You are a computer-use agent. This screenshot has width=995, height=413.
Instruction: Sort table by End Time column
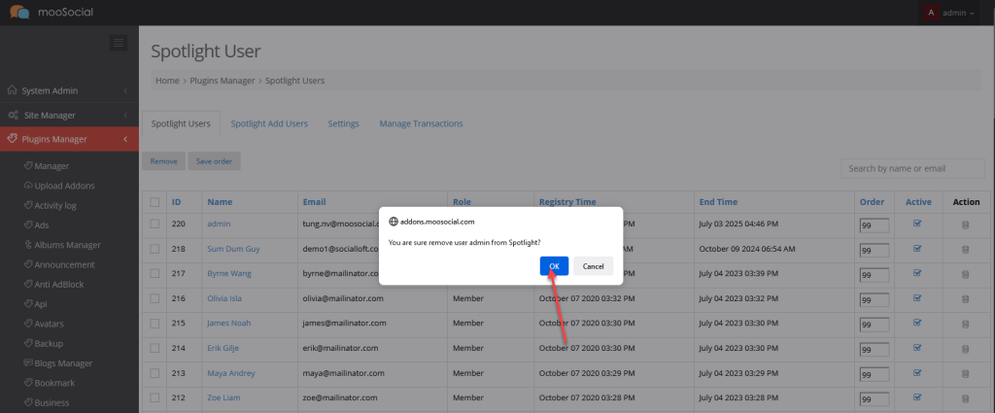point(718,202)
